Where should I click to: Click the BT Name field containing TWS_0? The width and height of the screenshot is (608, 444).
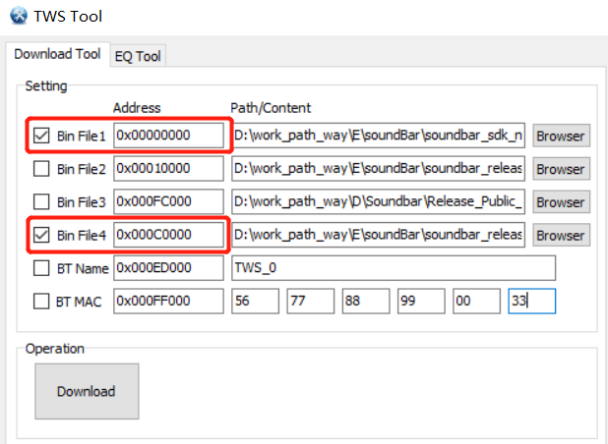tap(393, 268)
